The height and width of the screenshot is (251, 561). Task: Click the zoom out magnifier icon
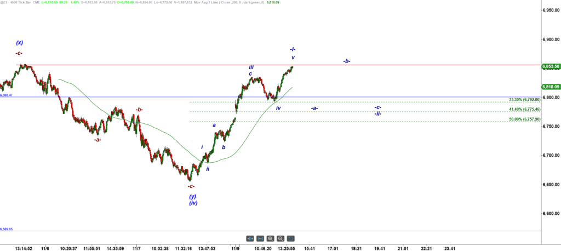pyautogui.click(x=280, y=238)
